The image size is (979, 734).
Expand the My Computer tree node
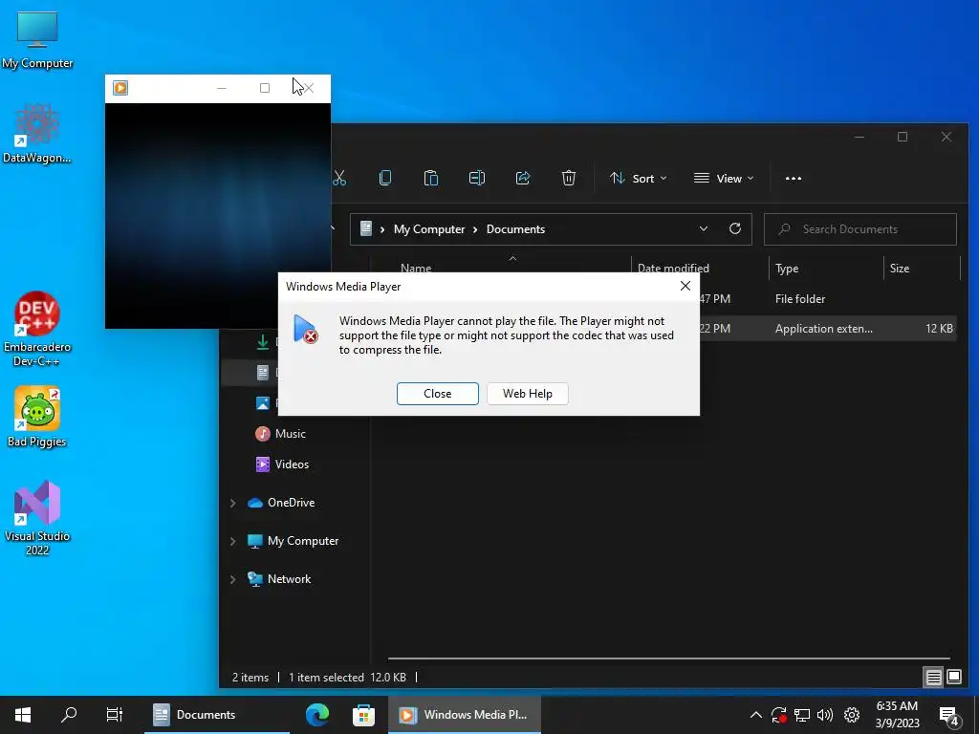(233, 541)
